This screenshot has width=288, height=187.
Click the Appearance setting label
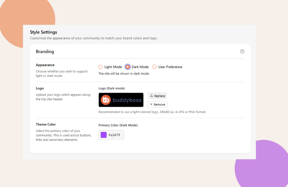(45, 65)
